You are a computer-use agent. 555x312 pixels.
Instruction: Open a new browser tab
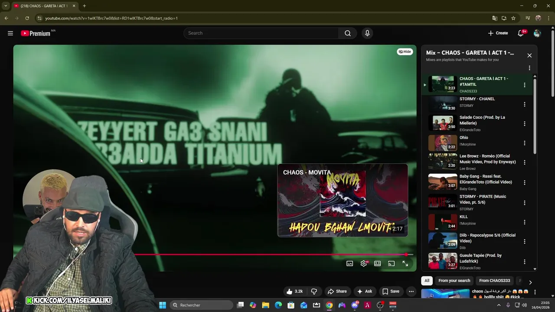point(84,6)
